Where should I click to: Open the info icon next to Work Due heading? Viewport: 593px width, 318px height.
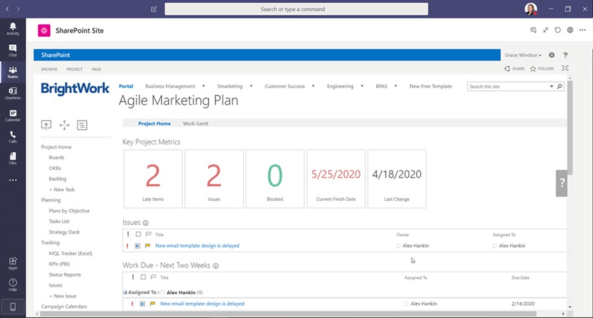click(215, 266)
